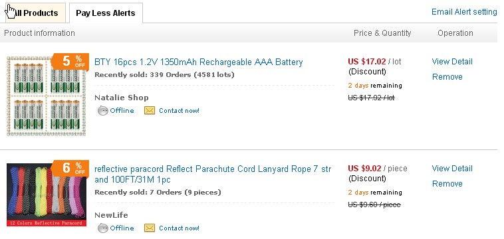Viewport: 504px width, 239px height.
Task: Remove the paracord item from alerts
Action: [x=447, y=183]
